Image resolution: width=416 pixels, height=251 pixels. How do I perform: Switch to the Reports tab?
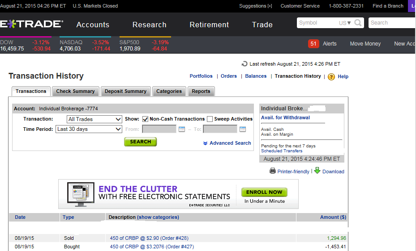pyautogui.click(x=201, y=91)
